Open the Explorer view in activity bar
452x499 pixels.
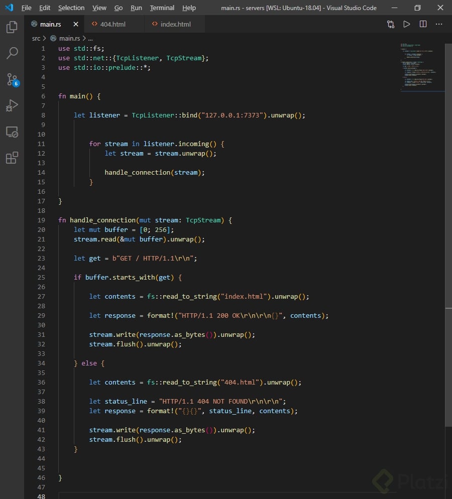12,27
